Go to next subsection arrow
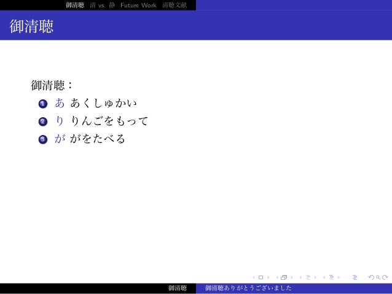 point(315,277)
